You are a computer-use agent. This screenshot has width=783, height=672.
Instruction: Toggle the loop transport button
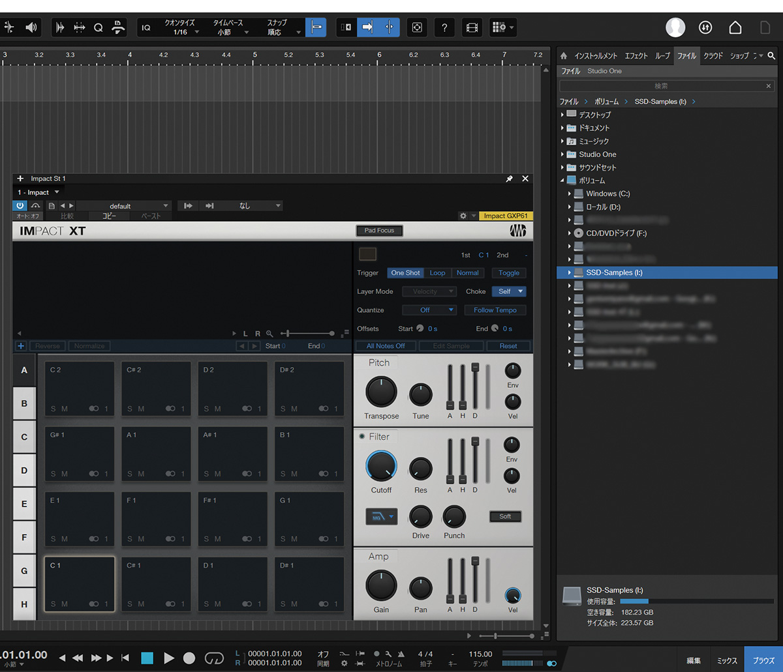point(214,658)
